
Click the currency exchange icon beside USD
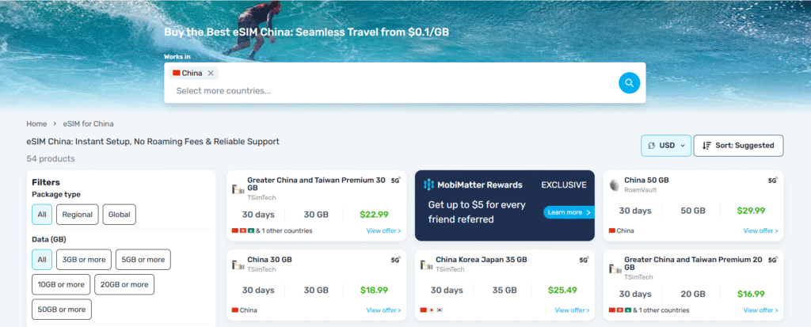click(x=651, y=146)
